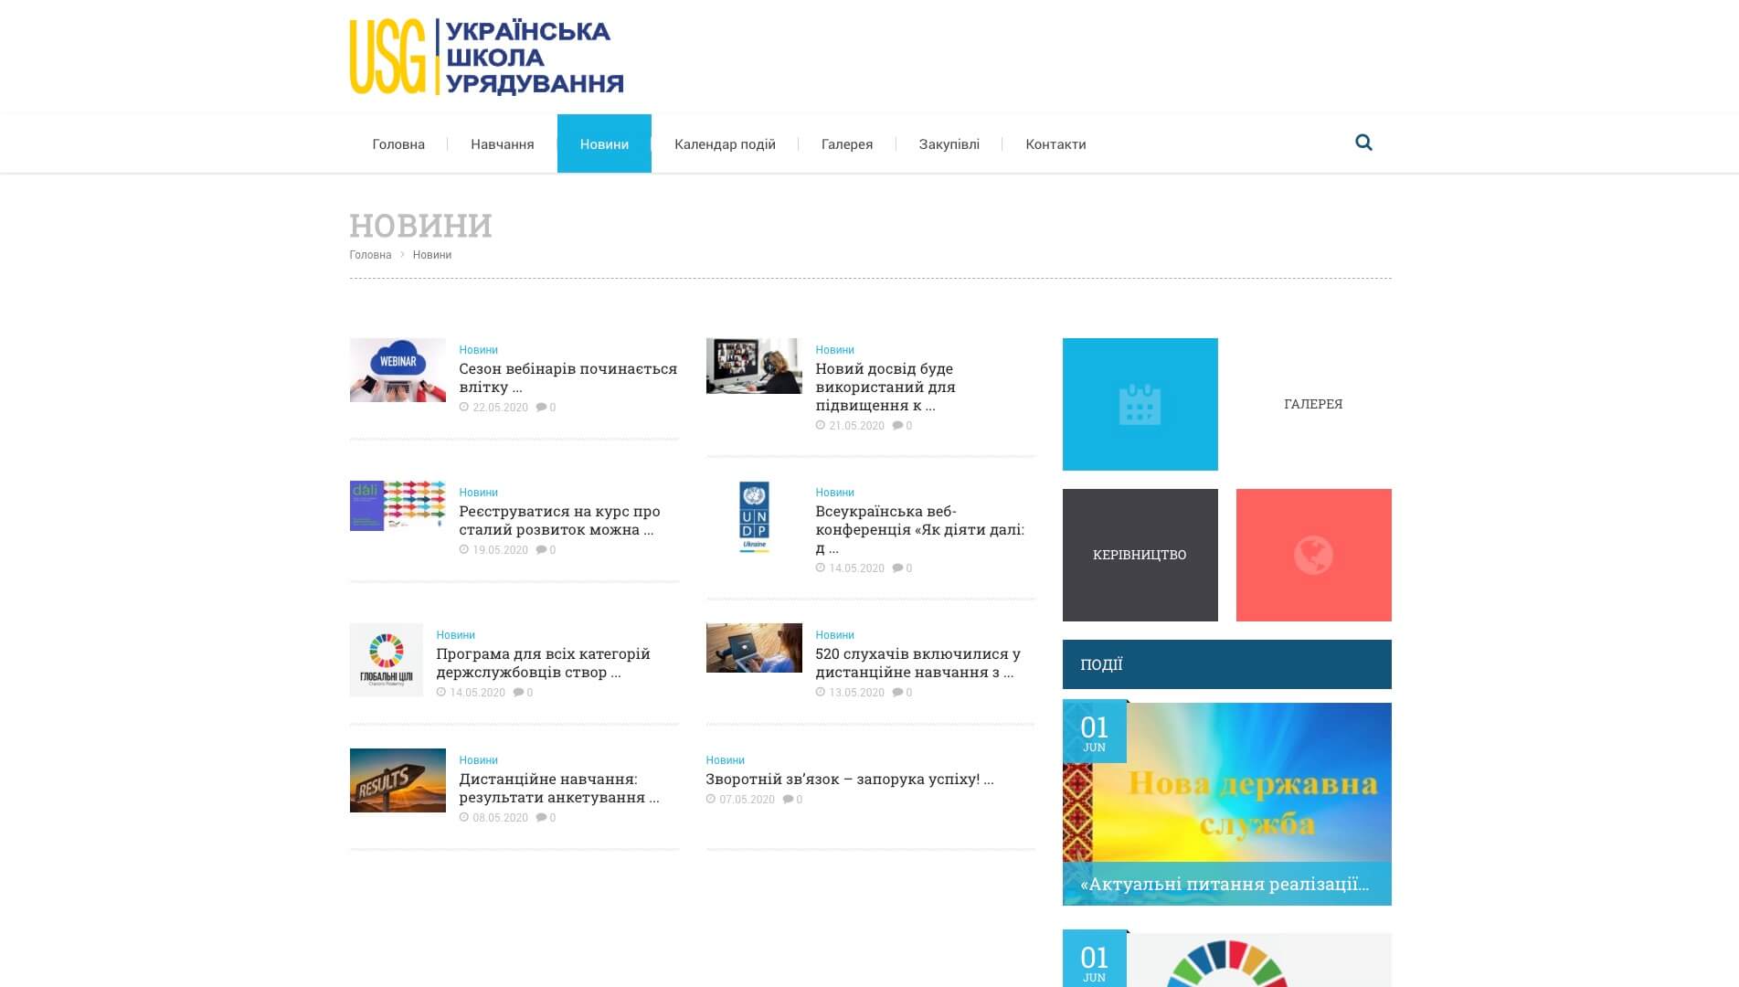Viewport: 1739px width, 987px height.
Task: Open the Закупівлі menu item
Action: 949,144
